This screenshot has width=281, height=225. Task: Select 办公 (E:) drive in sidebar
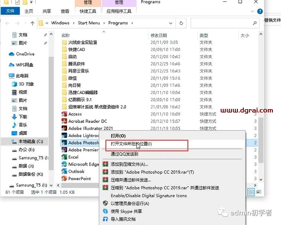tap(26, 149)
